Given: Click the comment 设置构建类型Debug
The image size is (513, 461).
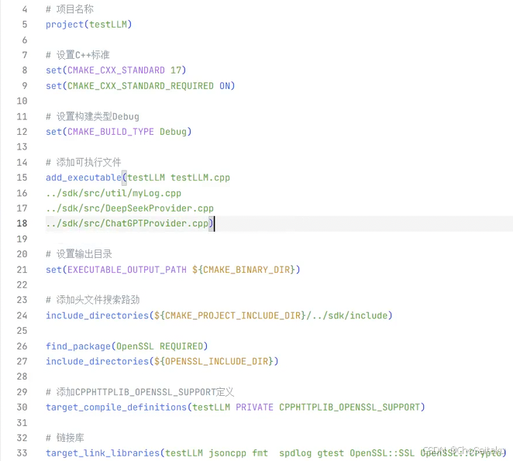Looking at the screenshot, I should (92, 116).
